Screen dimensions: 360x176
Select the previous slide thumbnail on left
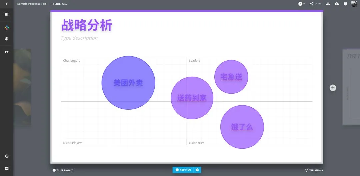22,87
